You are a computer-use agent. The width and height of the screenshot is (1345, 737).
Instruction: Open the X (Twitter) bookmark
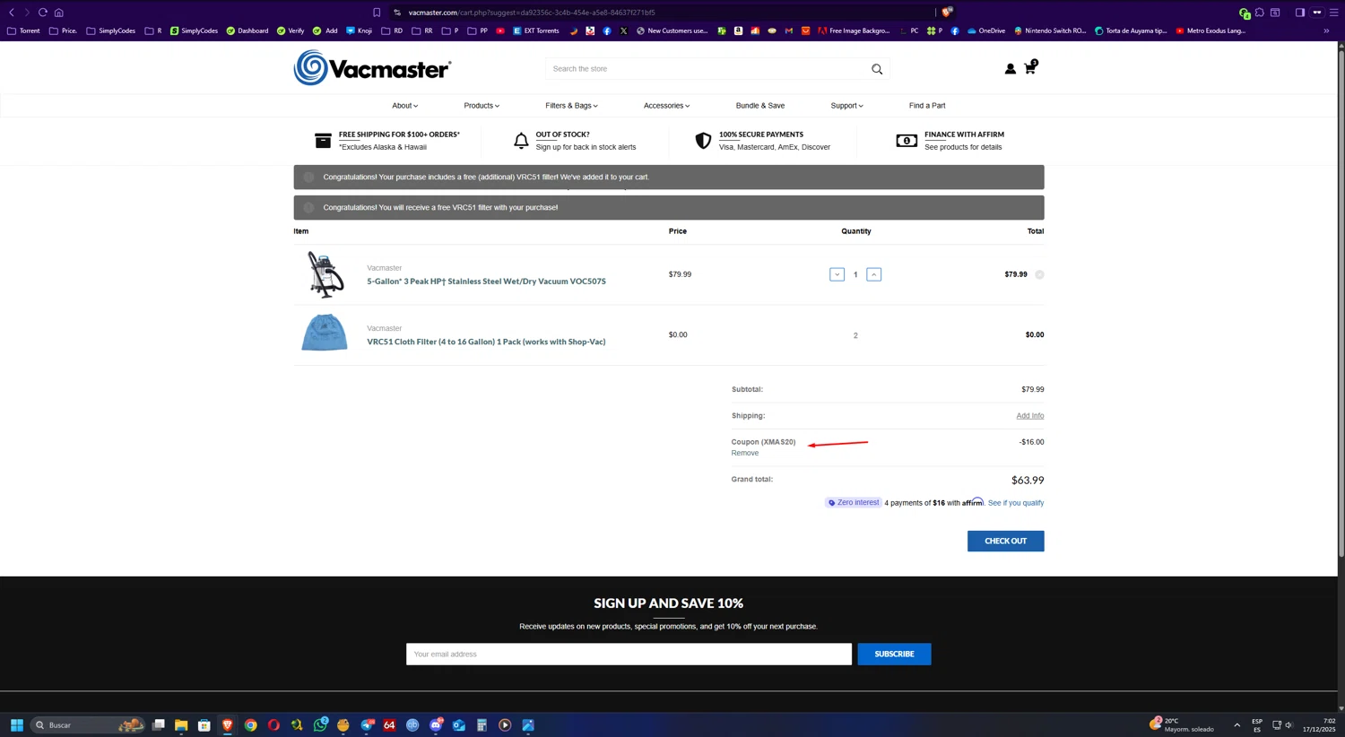coord(624,30)
